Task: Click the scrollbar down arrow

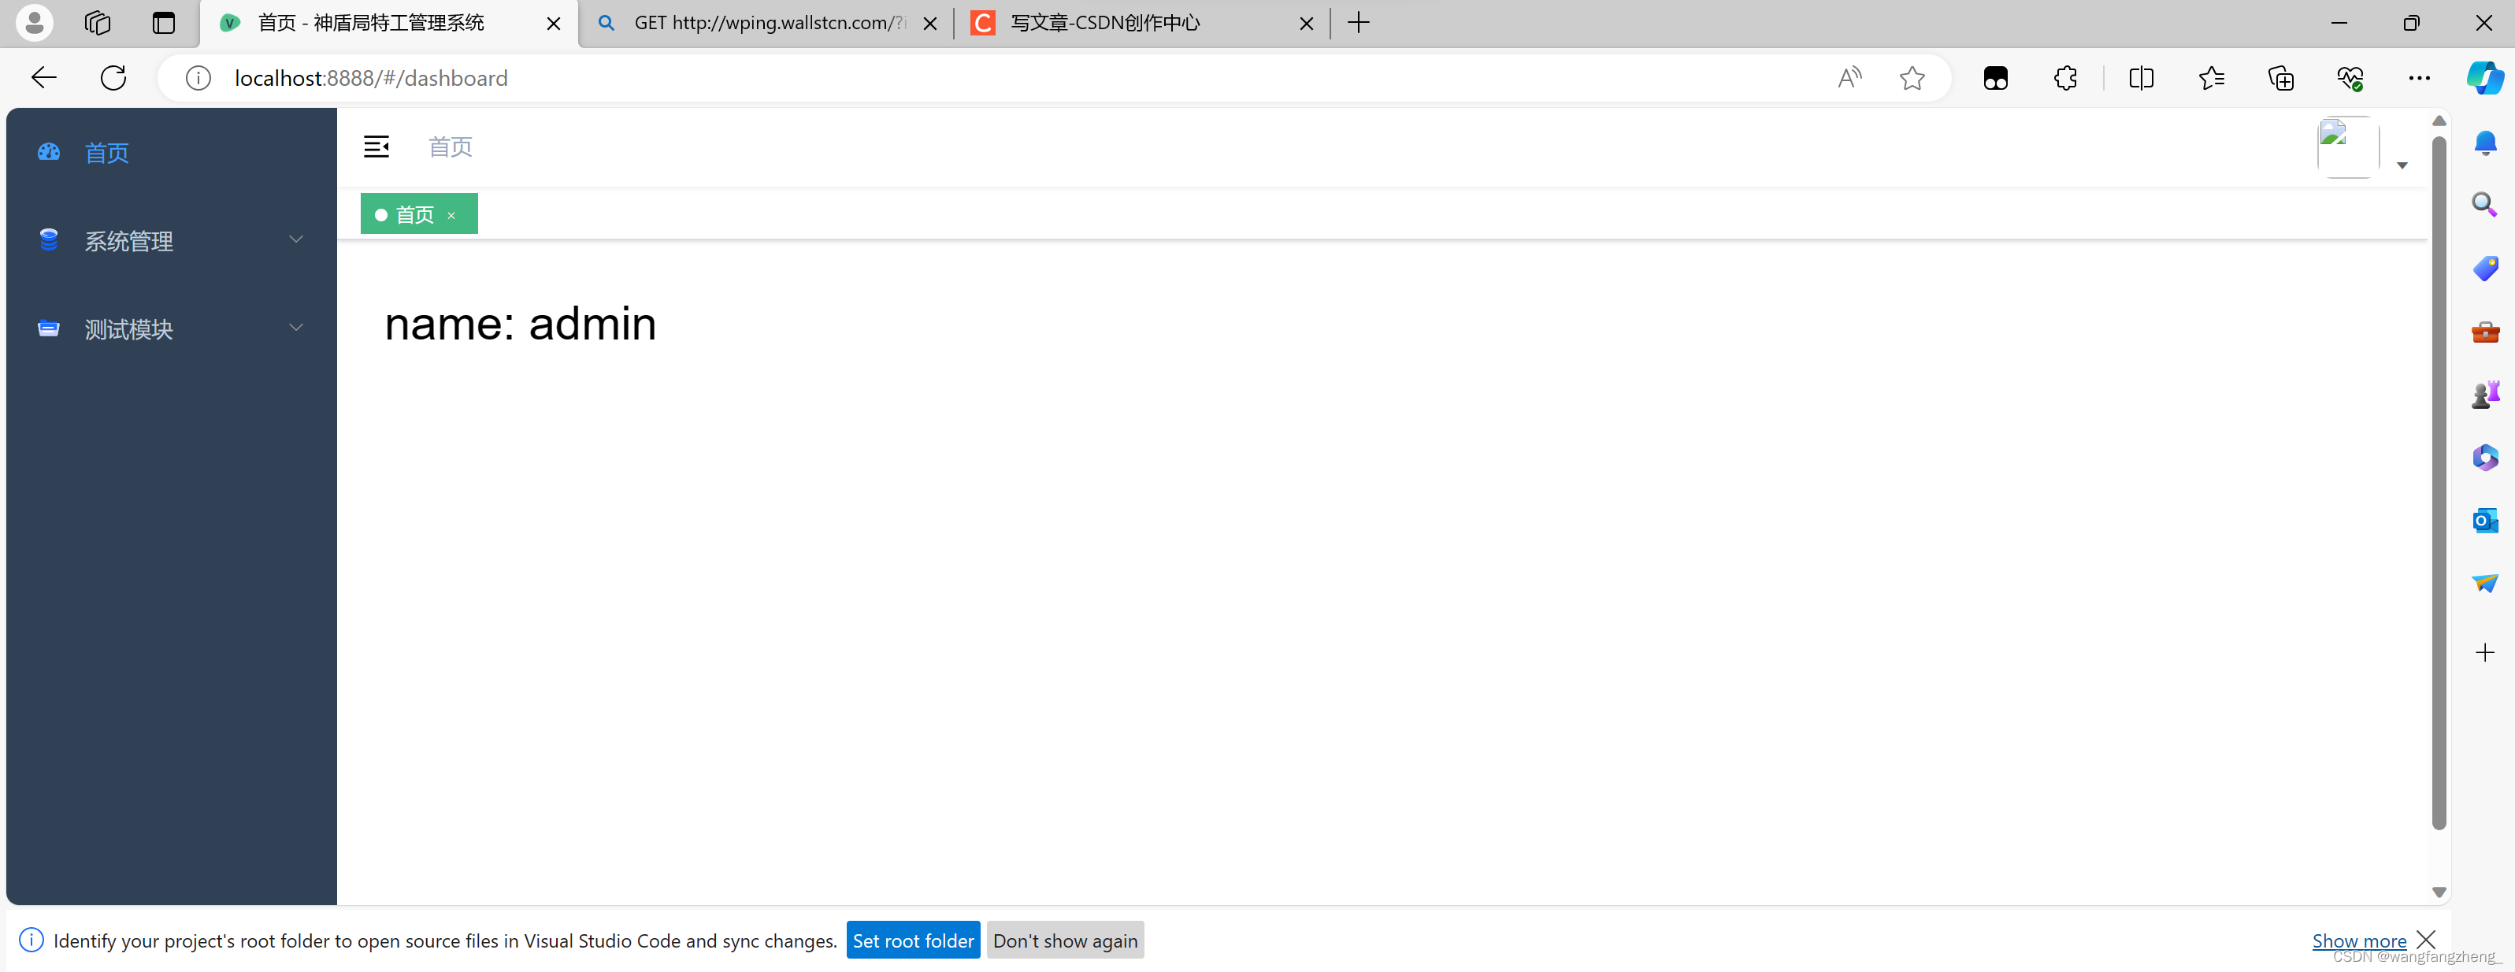Action: [2439, 892]
